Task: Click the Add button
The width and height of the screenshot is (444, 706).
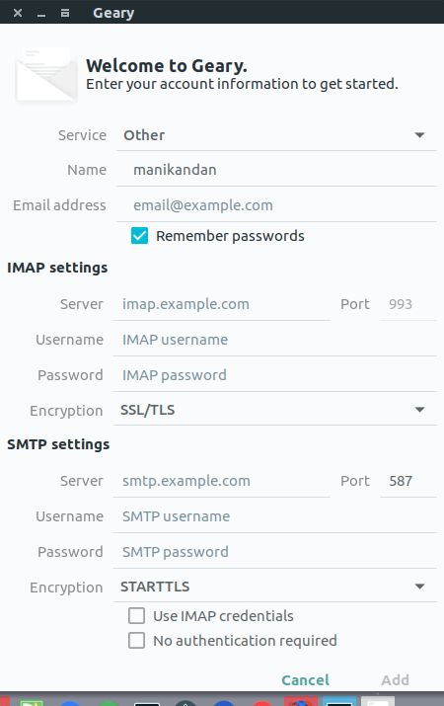Action: tap(395, 680)
